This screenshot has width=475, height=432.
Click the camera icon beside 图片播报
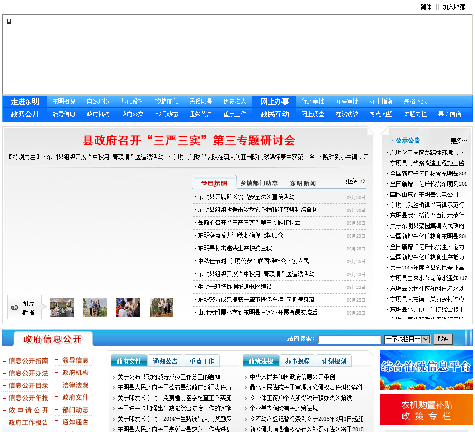(x=14, y=307)
